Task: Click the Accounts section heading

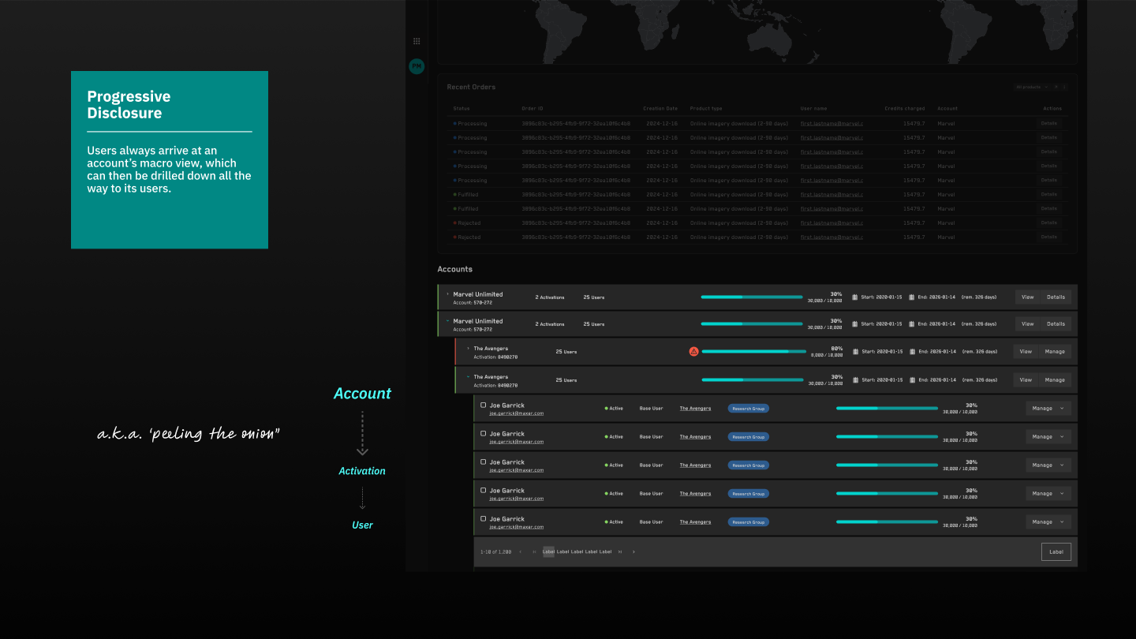Action: (455, 270)
